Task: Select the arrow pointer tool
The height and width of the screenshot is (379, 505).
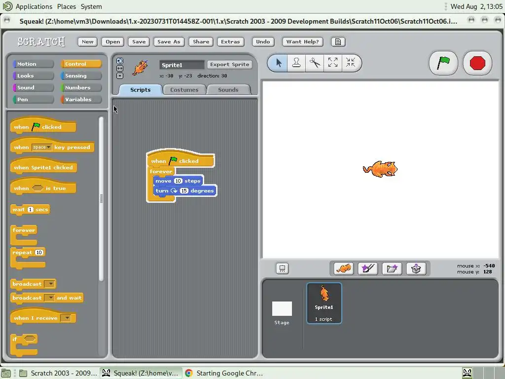Action: tap(279, 63)
